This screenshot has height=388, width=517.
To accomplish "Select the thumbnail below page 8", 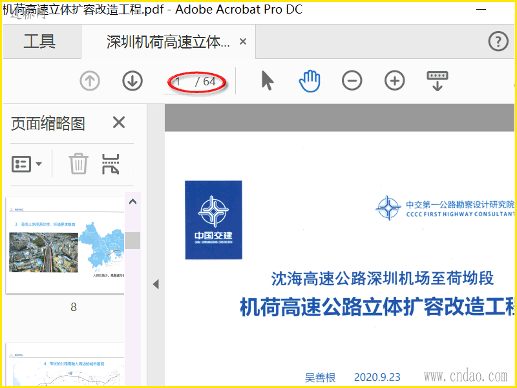I will coord(65,364).
